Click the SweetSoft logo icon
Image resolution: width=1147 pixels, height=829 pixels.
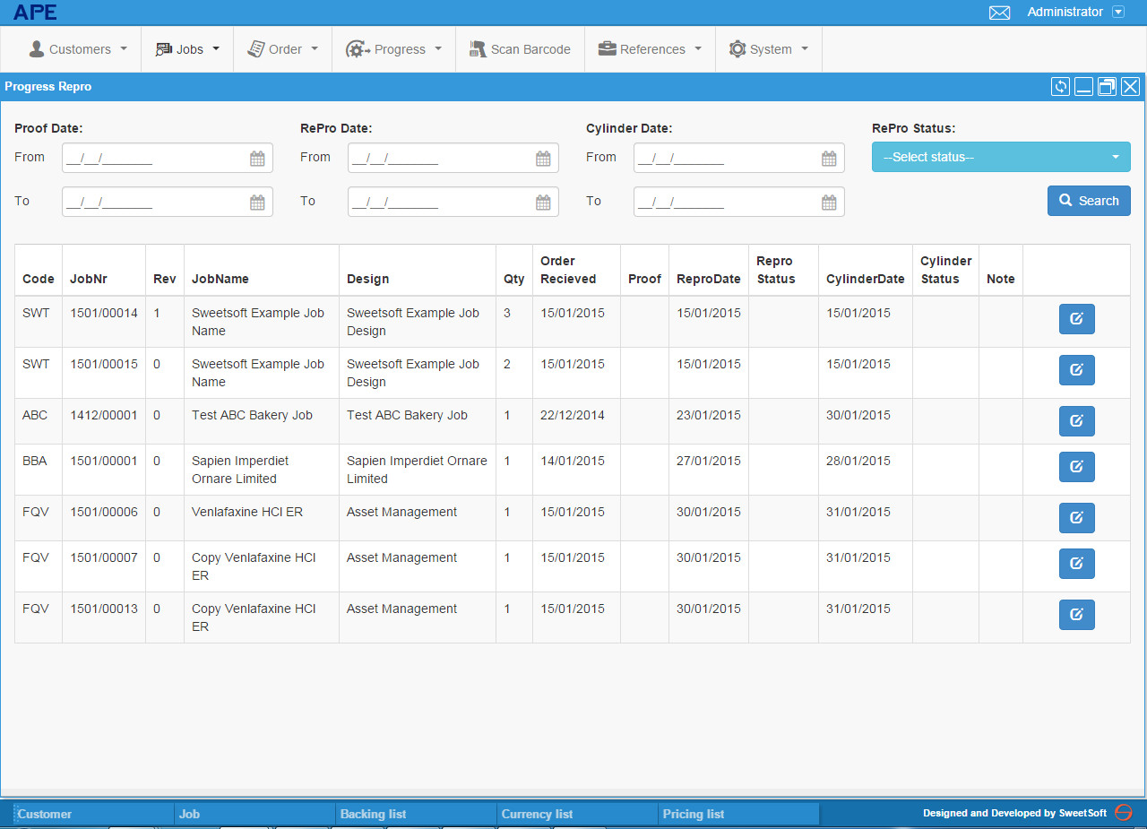pyautogui.click(x=1124, y=813)
